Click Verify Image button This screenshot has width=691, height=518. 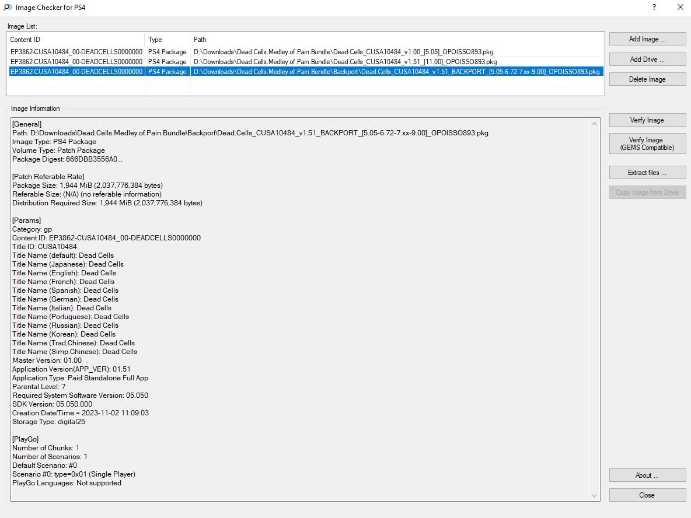point(647,120)
